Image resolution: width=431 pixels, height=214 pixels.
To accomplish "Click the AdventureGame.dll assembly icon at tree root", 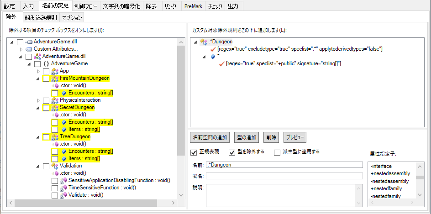I will [x=29, y=42].
